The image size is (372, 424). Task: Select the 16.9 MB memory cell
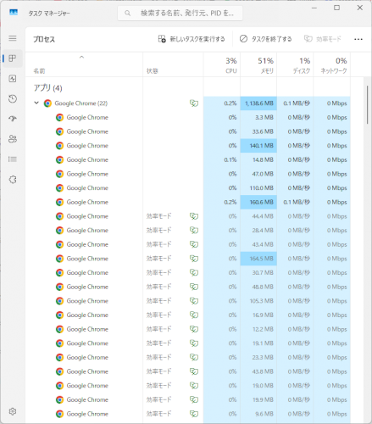(x=258, y=315)
